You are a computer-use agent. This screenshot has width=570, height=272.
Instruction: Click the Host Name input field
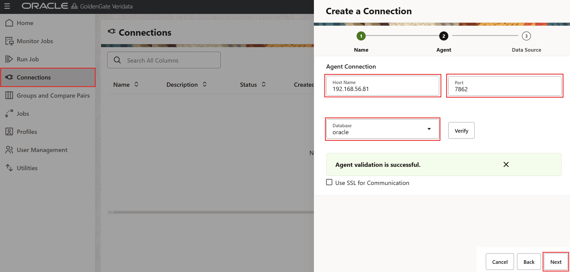pos(383,86)
